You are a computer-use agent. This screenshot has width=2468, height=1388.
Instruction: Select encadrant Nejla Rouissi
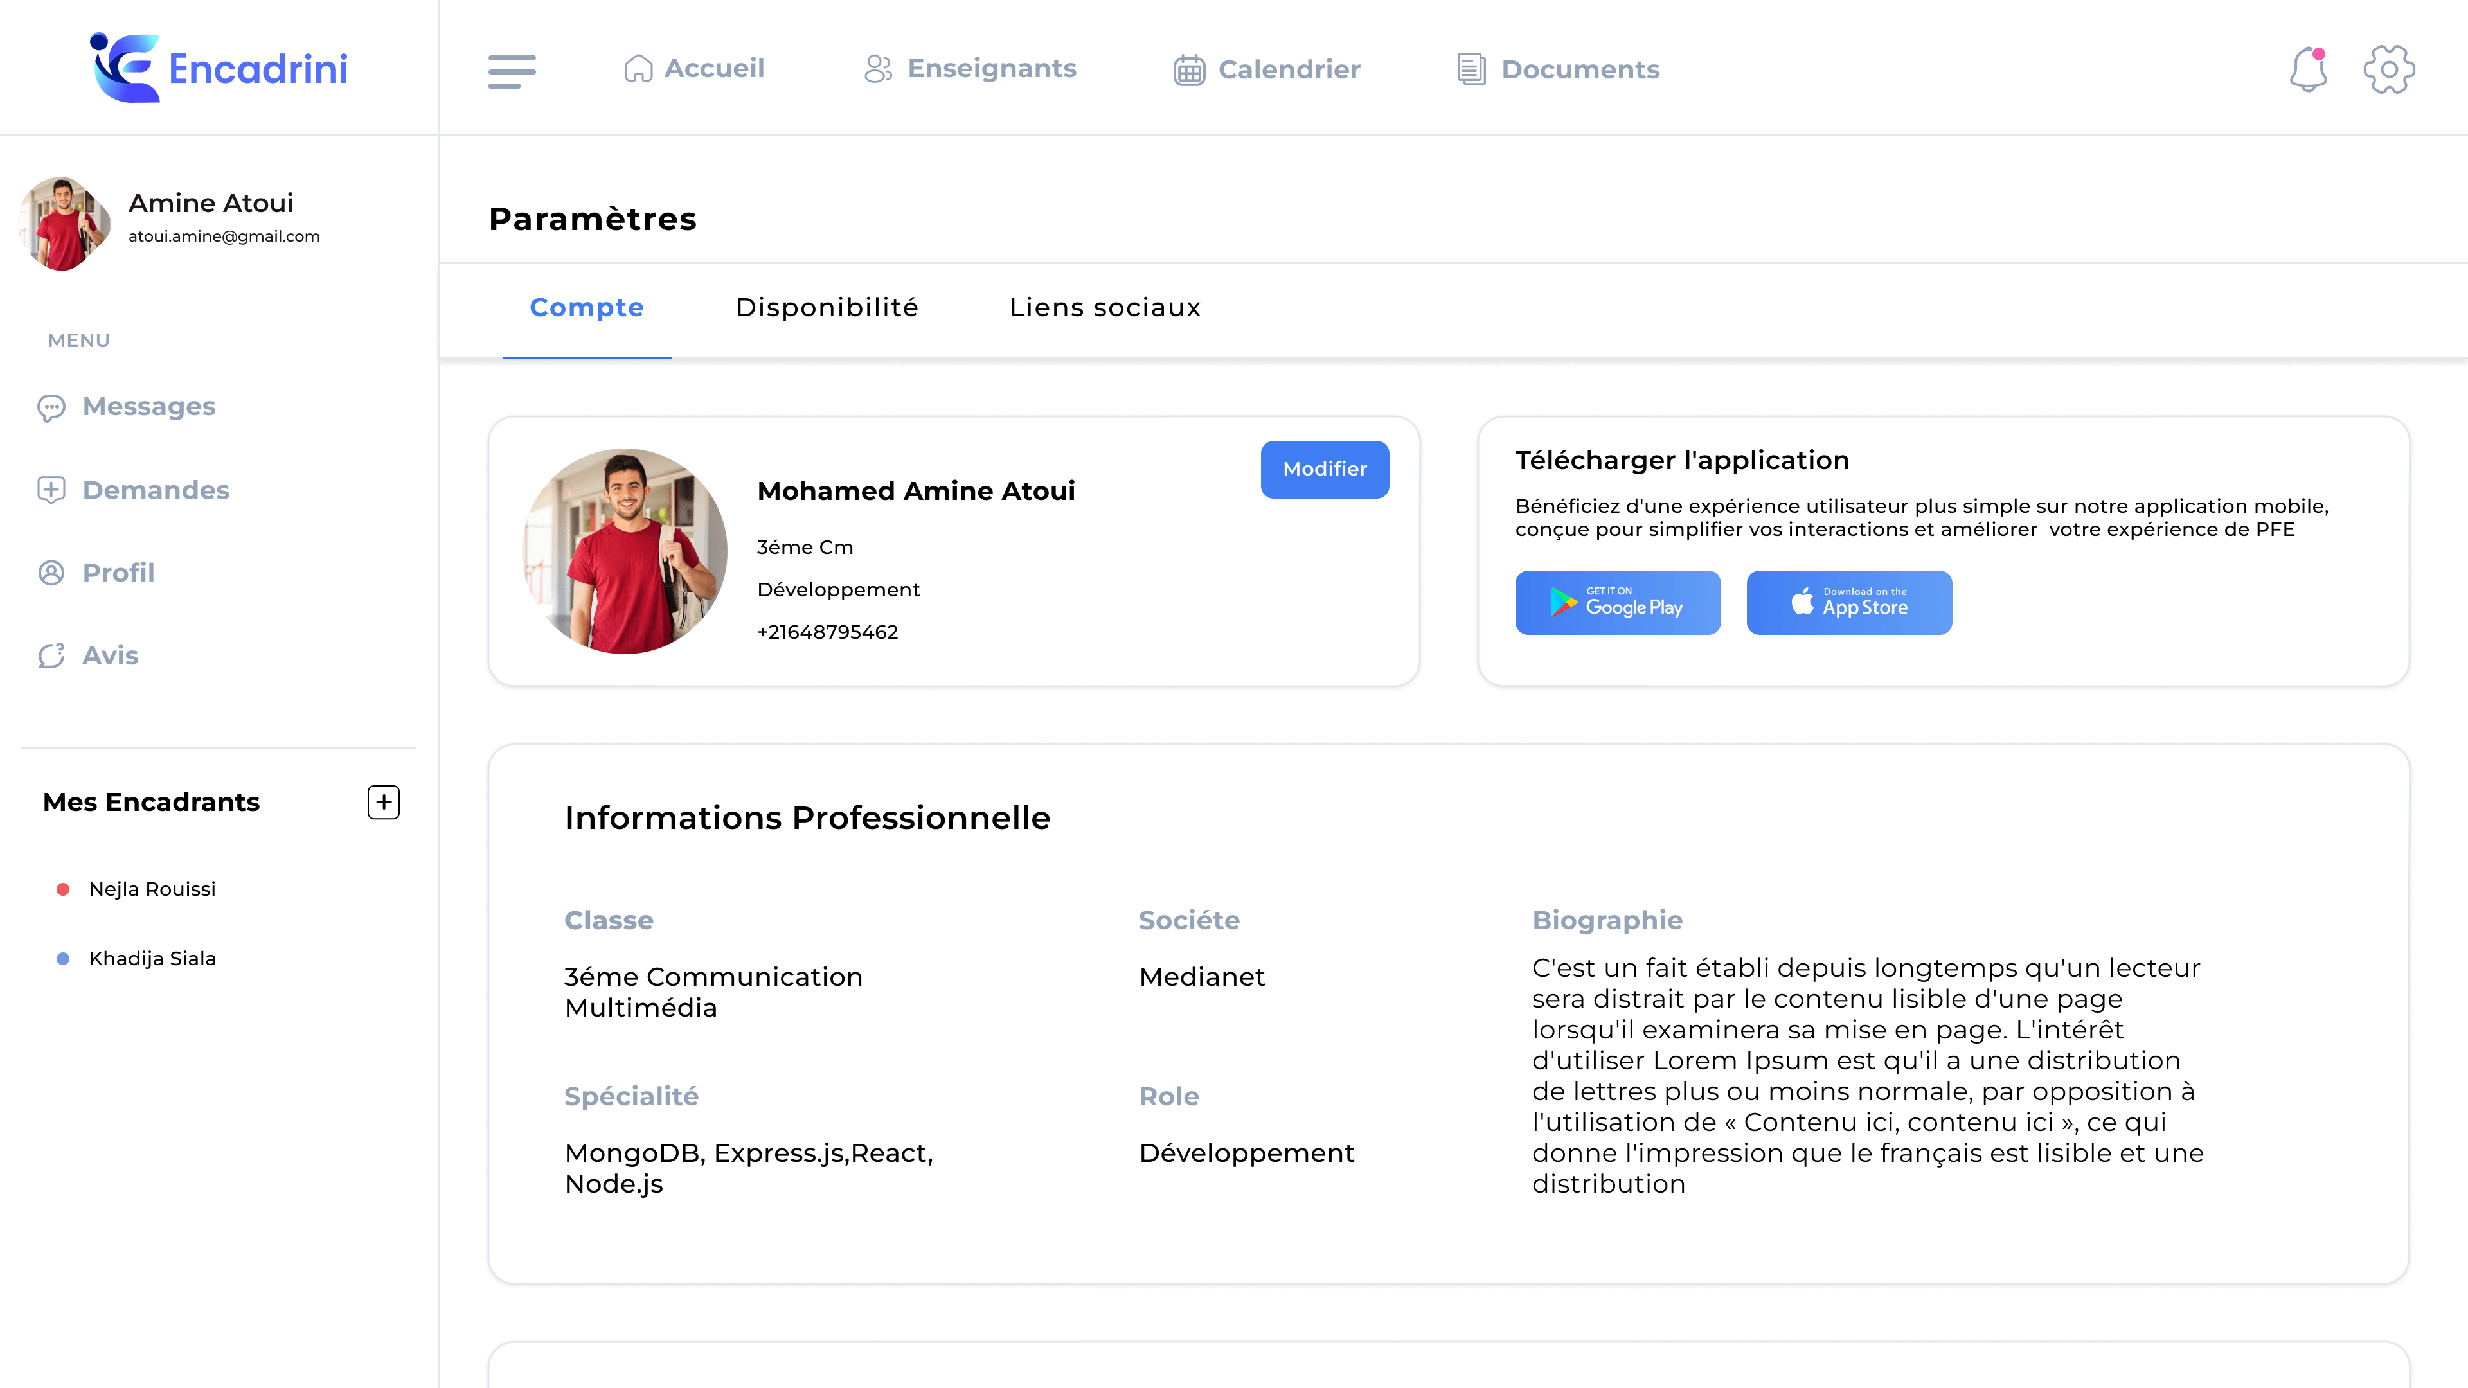click(x=152, y=889)
